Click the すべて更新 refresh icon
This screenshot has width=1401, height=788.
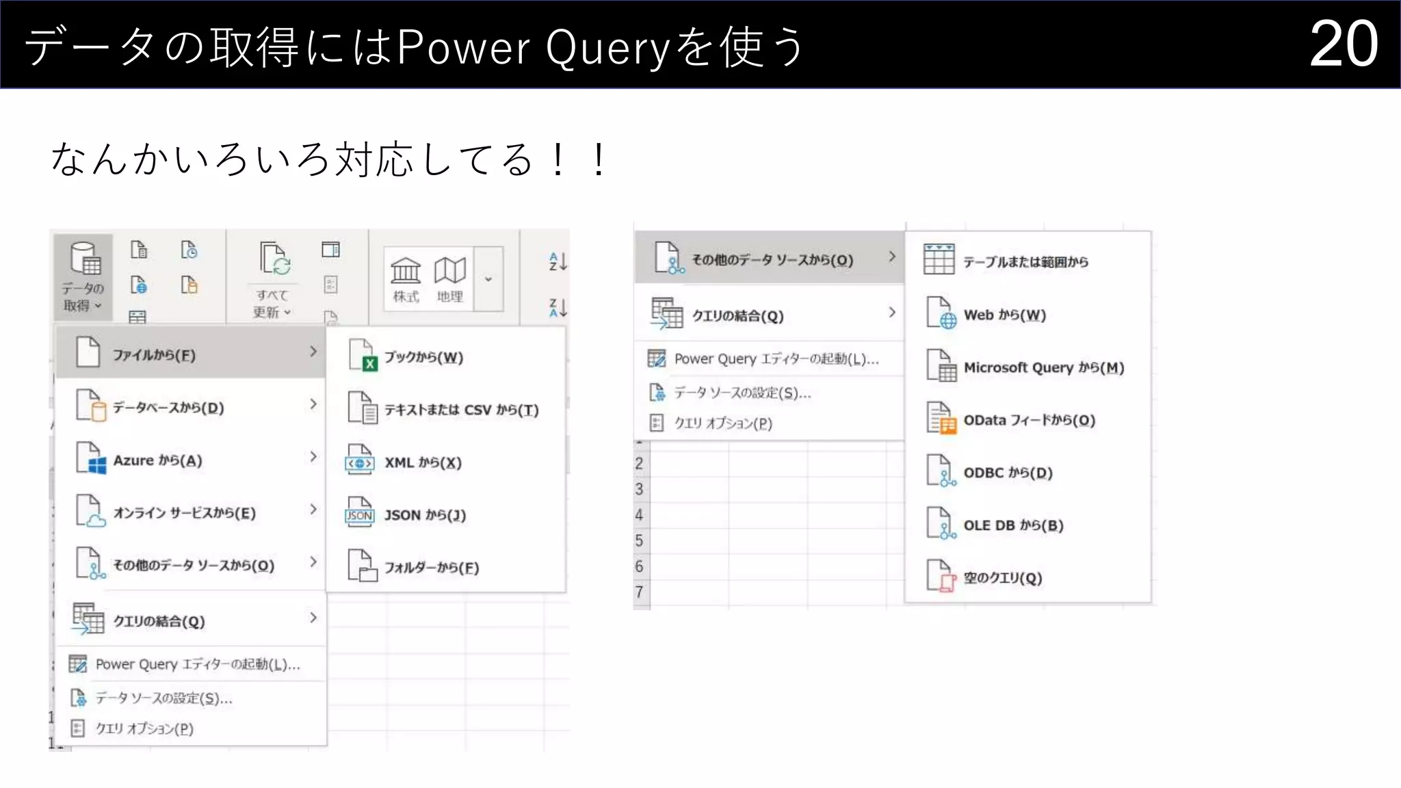[x=274, y=259]
